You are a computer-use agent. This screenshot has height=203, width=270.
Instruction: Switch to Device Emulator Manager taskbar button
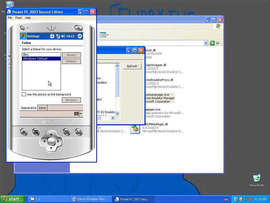91,199
